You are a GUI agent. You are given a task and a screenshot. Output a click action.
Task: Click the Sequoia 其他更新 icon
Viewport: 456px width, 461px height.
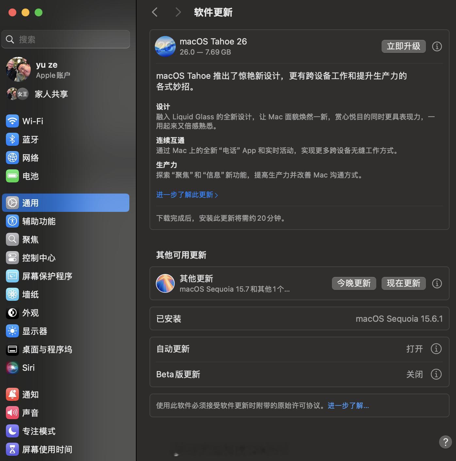coord(165,283)
